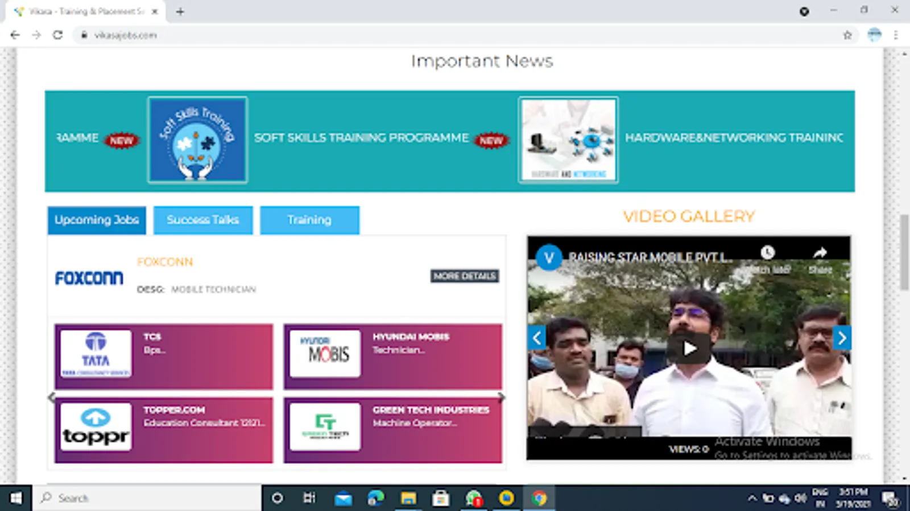910x511 pixels.
Task: Open the Hyundai Mobis Technician job card
Action: 393,357
